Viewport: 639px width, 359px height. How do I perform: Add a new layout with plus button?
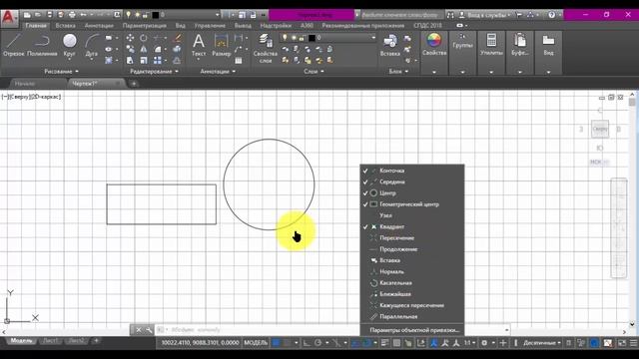point(96,341)
